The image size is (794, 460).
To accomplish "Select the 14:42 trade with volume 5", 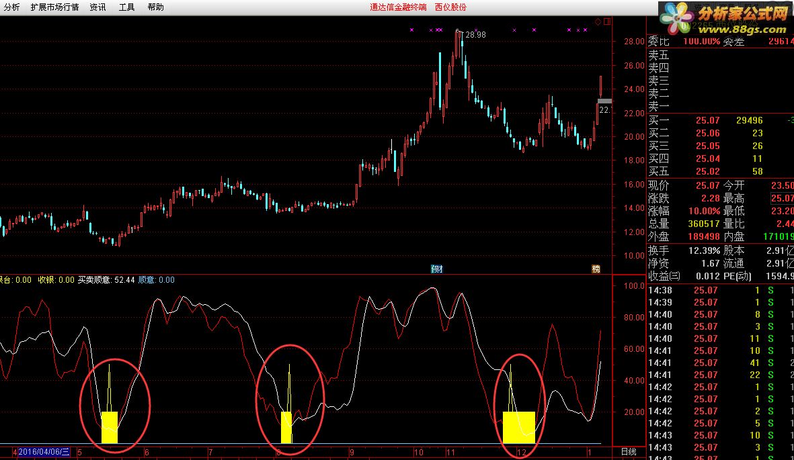I will [721, 424].
